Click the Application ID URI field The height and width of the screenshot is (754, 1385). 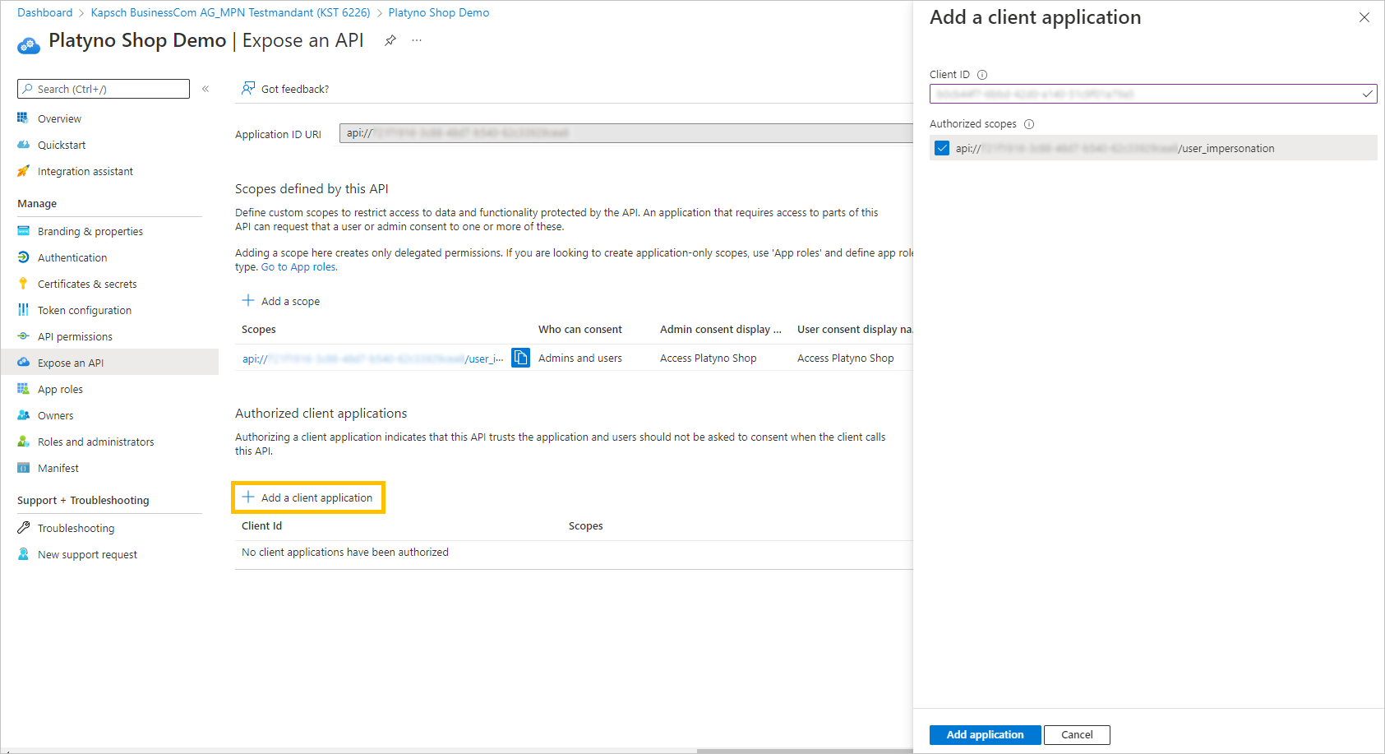pyautogui.click(x=626, y=133)
